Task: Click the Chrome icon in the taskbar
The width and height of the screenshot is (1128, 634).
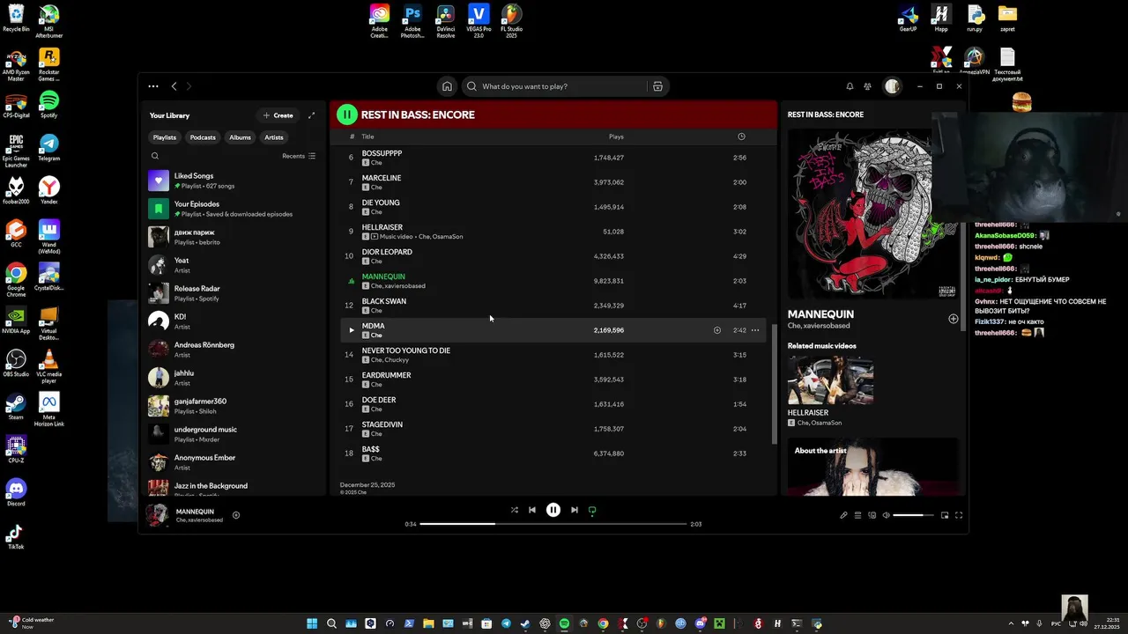Action: 603,623
